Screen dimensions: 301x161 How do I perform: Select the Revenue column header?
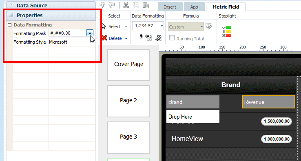pos(268,102)
